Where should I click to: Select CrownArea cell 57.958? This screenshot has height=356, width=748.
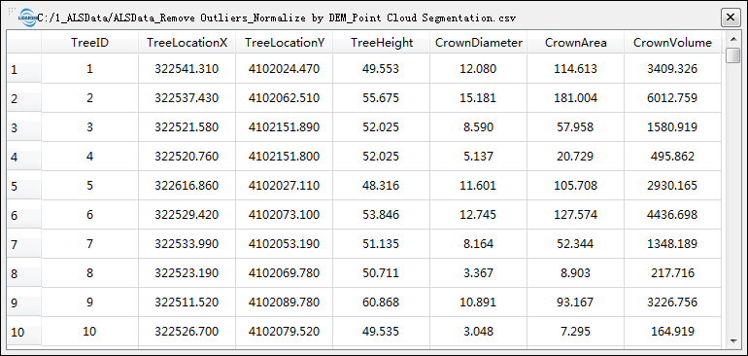coord(575,127)
